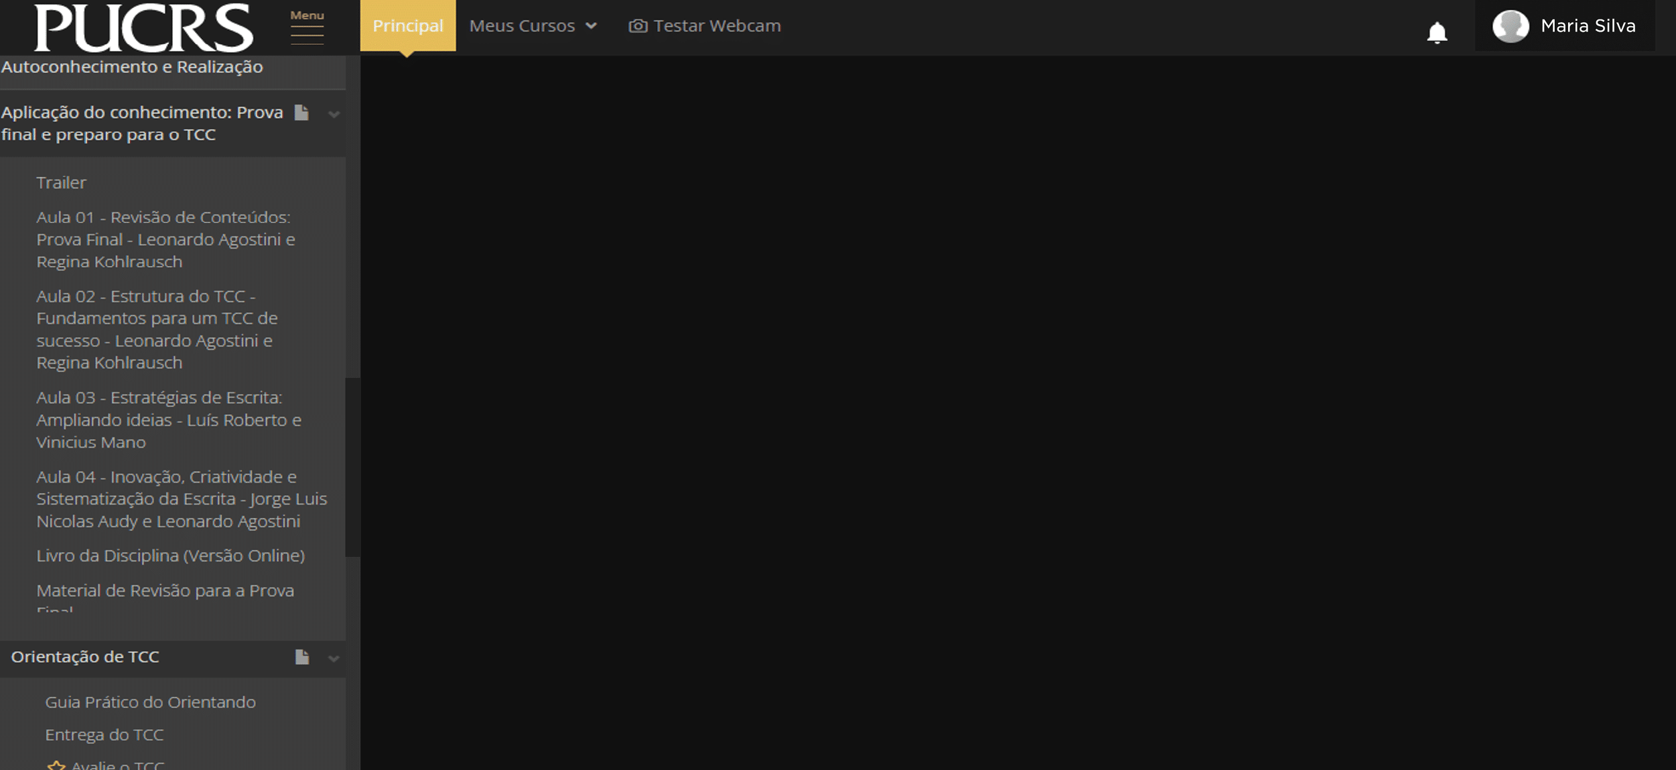Click the star icon near Avalie o TCC
The height and width of the screenshot is (770, 1676).
tap(56, 765)
